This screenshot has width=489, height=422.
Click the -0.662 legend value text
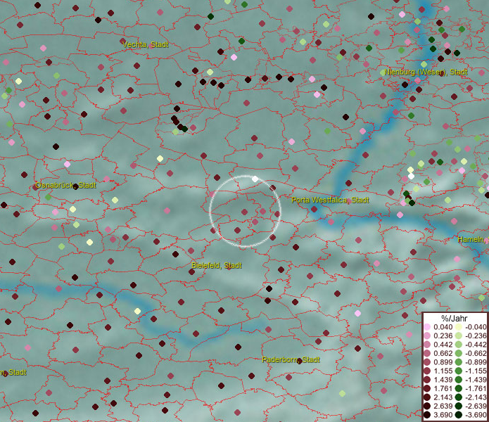(x=476, y=354)
